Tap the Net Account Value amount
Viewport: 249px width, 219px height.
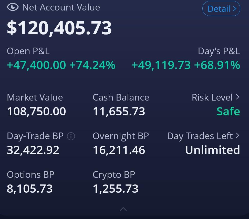tap(59, 28)
